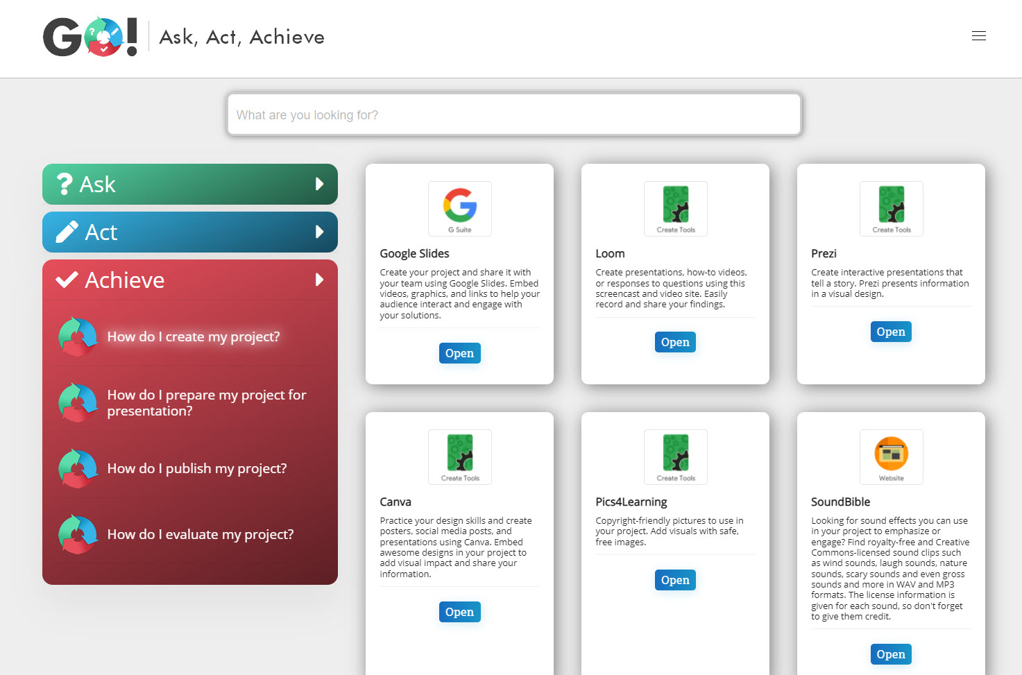Click the question mark icon beside Ask
Viewport: 1022px width, 675px height.
[x=65, y=184]
